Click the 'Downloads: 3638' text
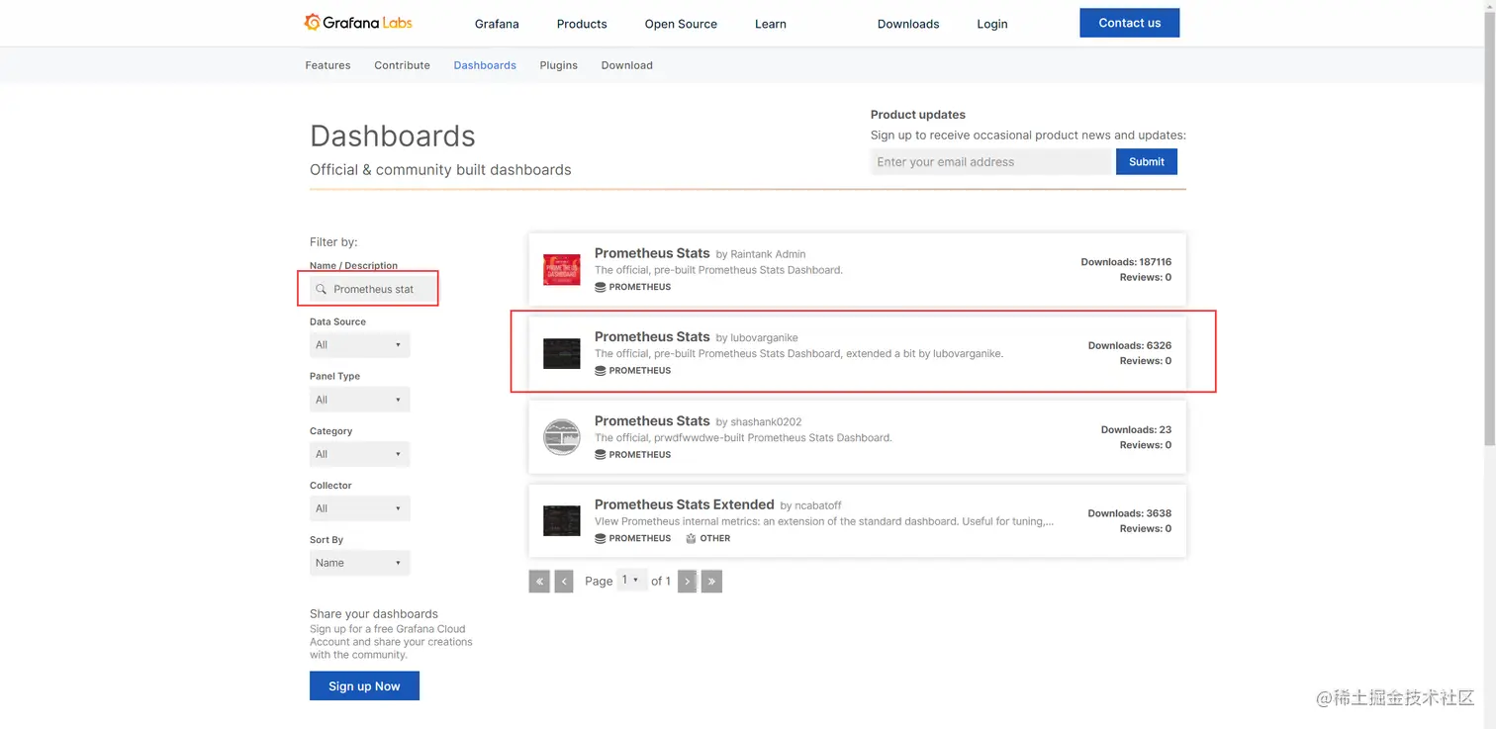Screen dimensions: 1496x729 tap(1130, 513)
